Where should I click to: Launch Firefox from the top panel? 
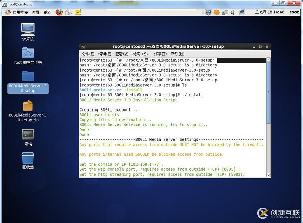coord(59,12)
